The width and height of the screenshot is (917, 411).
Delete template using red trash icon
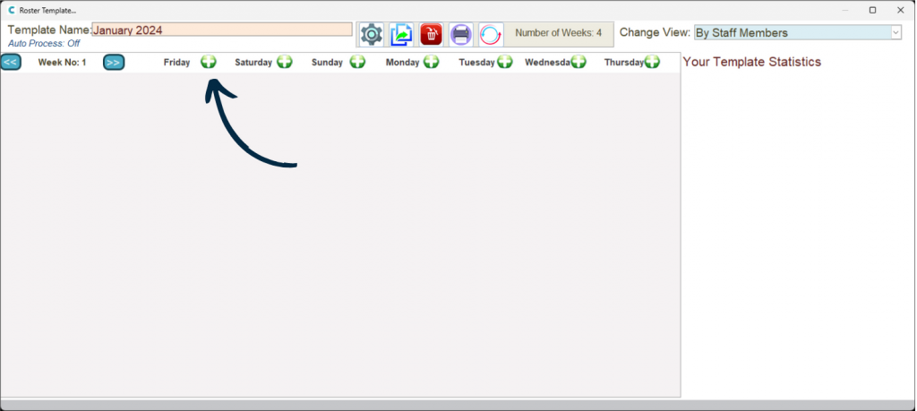tap(432, 35)
